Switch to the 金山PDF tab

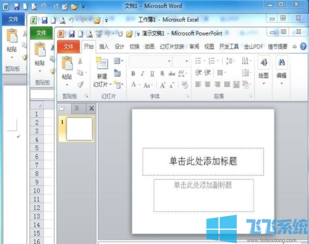pyautogui.click(x=253, y=47)
